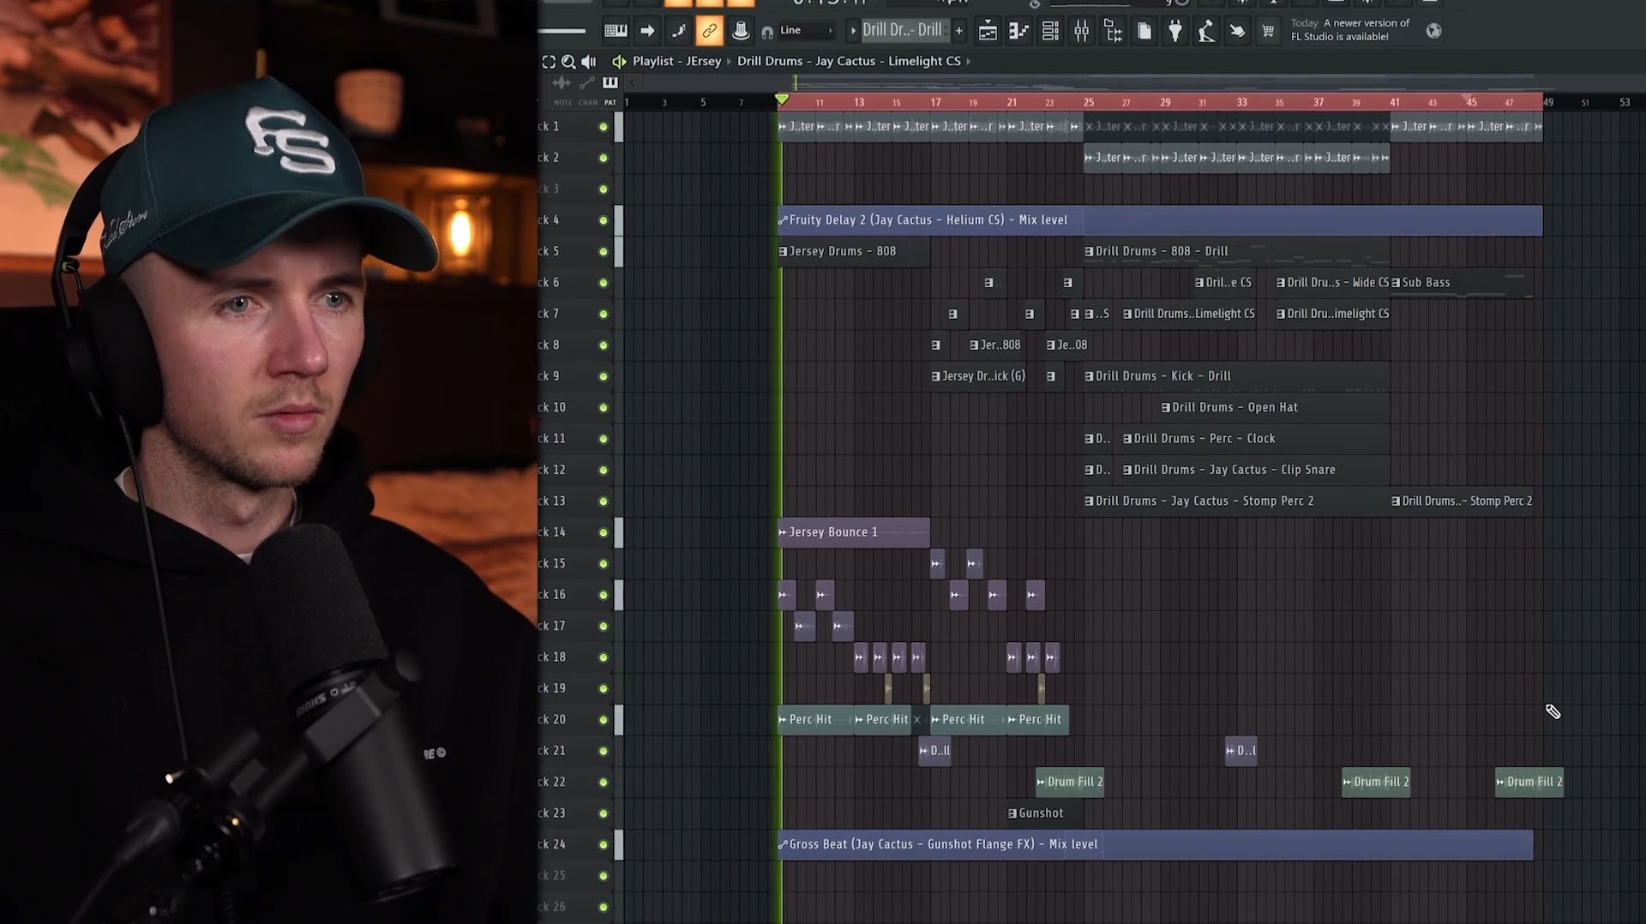Click the globe icon next to the update notice
Screen dimensions: 1646x924
[1433, 31]
